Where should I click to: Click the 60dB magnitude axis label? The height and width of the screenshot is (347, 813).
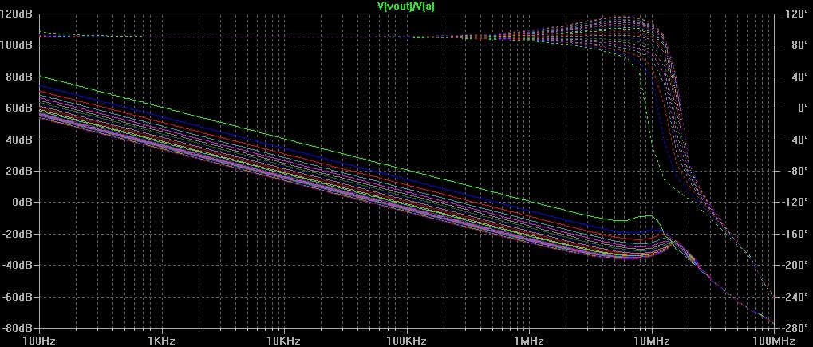(19, 108)
